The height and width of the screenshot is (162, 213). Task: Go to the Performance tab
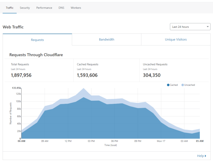[44, 8]
